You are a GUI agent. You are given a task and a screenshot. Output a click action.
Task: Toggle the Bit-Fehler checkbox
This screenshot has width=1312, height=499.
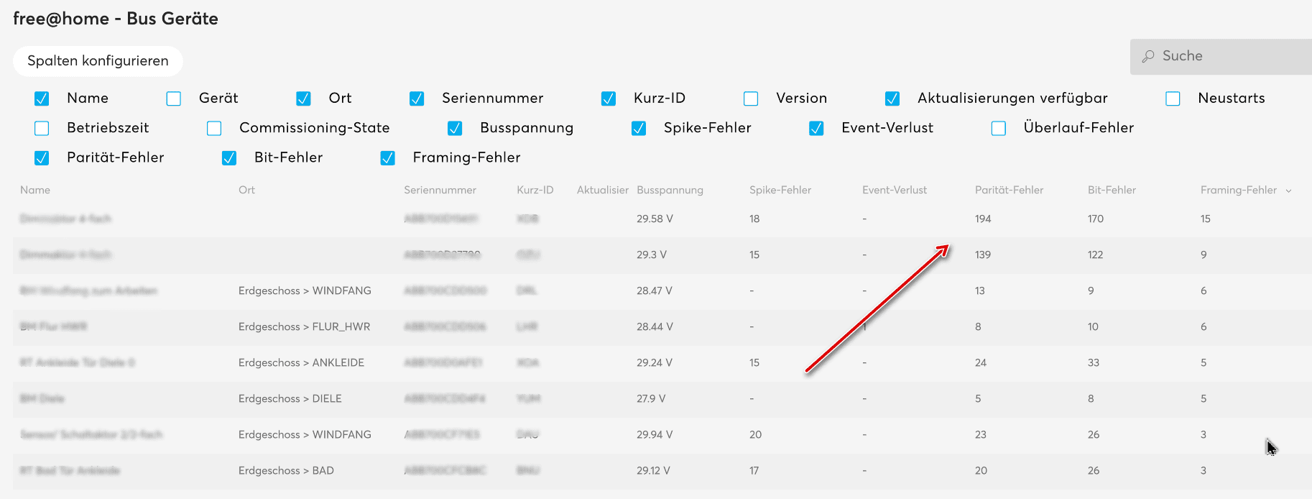point(229,158)
